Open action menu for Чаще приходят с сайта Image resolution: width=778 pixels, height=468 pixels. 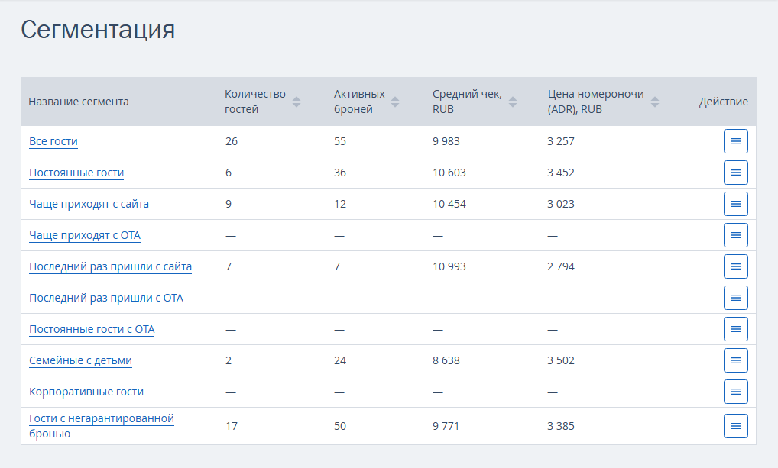pyautogui.click(x=735, y=204)
